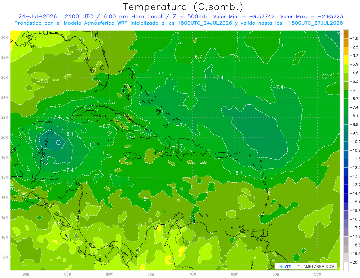Click 'Valor Max. = -2.95223' text
The image size is (360, 278).
pyautogui.click(x=312, y=16)
